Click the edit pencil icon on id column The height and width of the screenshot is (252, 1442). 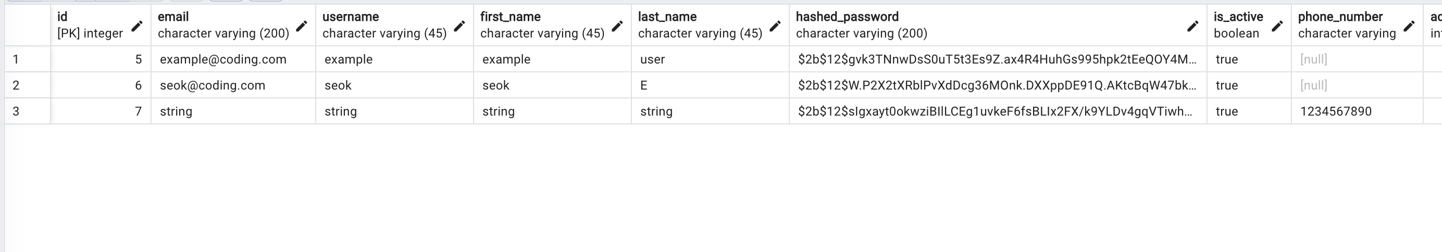(x=136, y=26)
